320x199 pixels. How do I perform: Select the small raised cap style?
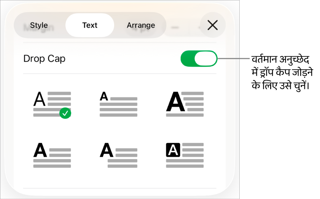tap(118, 104)
